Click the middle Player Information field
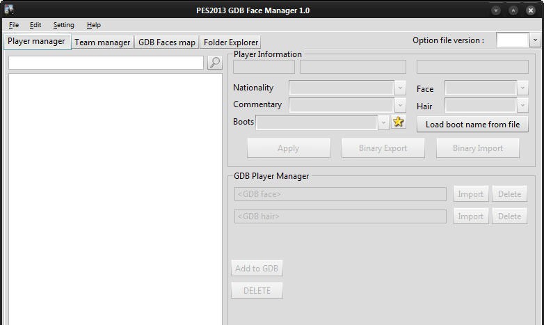The width and height of the screenshot is (544, 325). click(x=353, y=67)
